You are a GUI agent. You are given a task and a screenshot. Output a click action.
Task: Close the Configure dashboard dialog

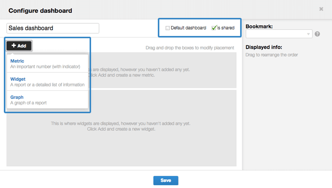coord(321,9)
